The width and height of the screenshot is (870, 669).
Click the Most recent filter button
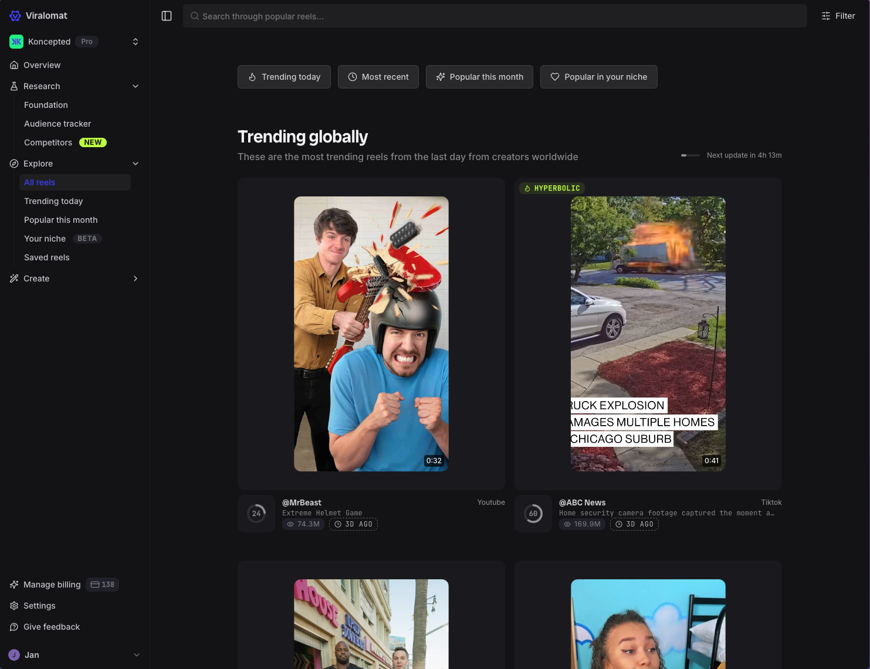coord(378,77)
